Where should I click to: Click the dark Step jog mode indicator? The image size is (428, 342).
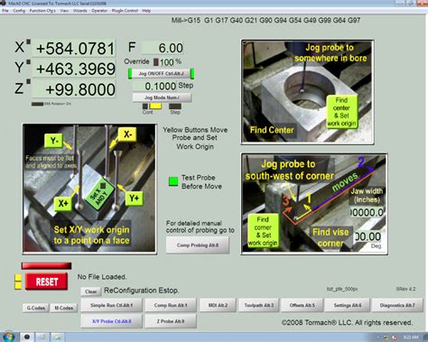coord(175,106)
